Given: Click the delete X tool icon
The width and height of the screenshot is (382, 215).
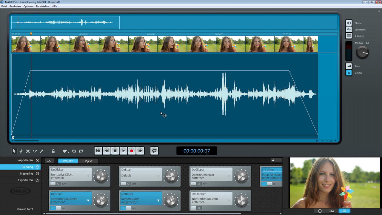Looking at the screenshot, I should 28,151.
